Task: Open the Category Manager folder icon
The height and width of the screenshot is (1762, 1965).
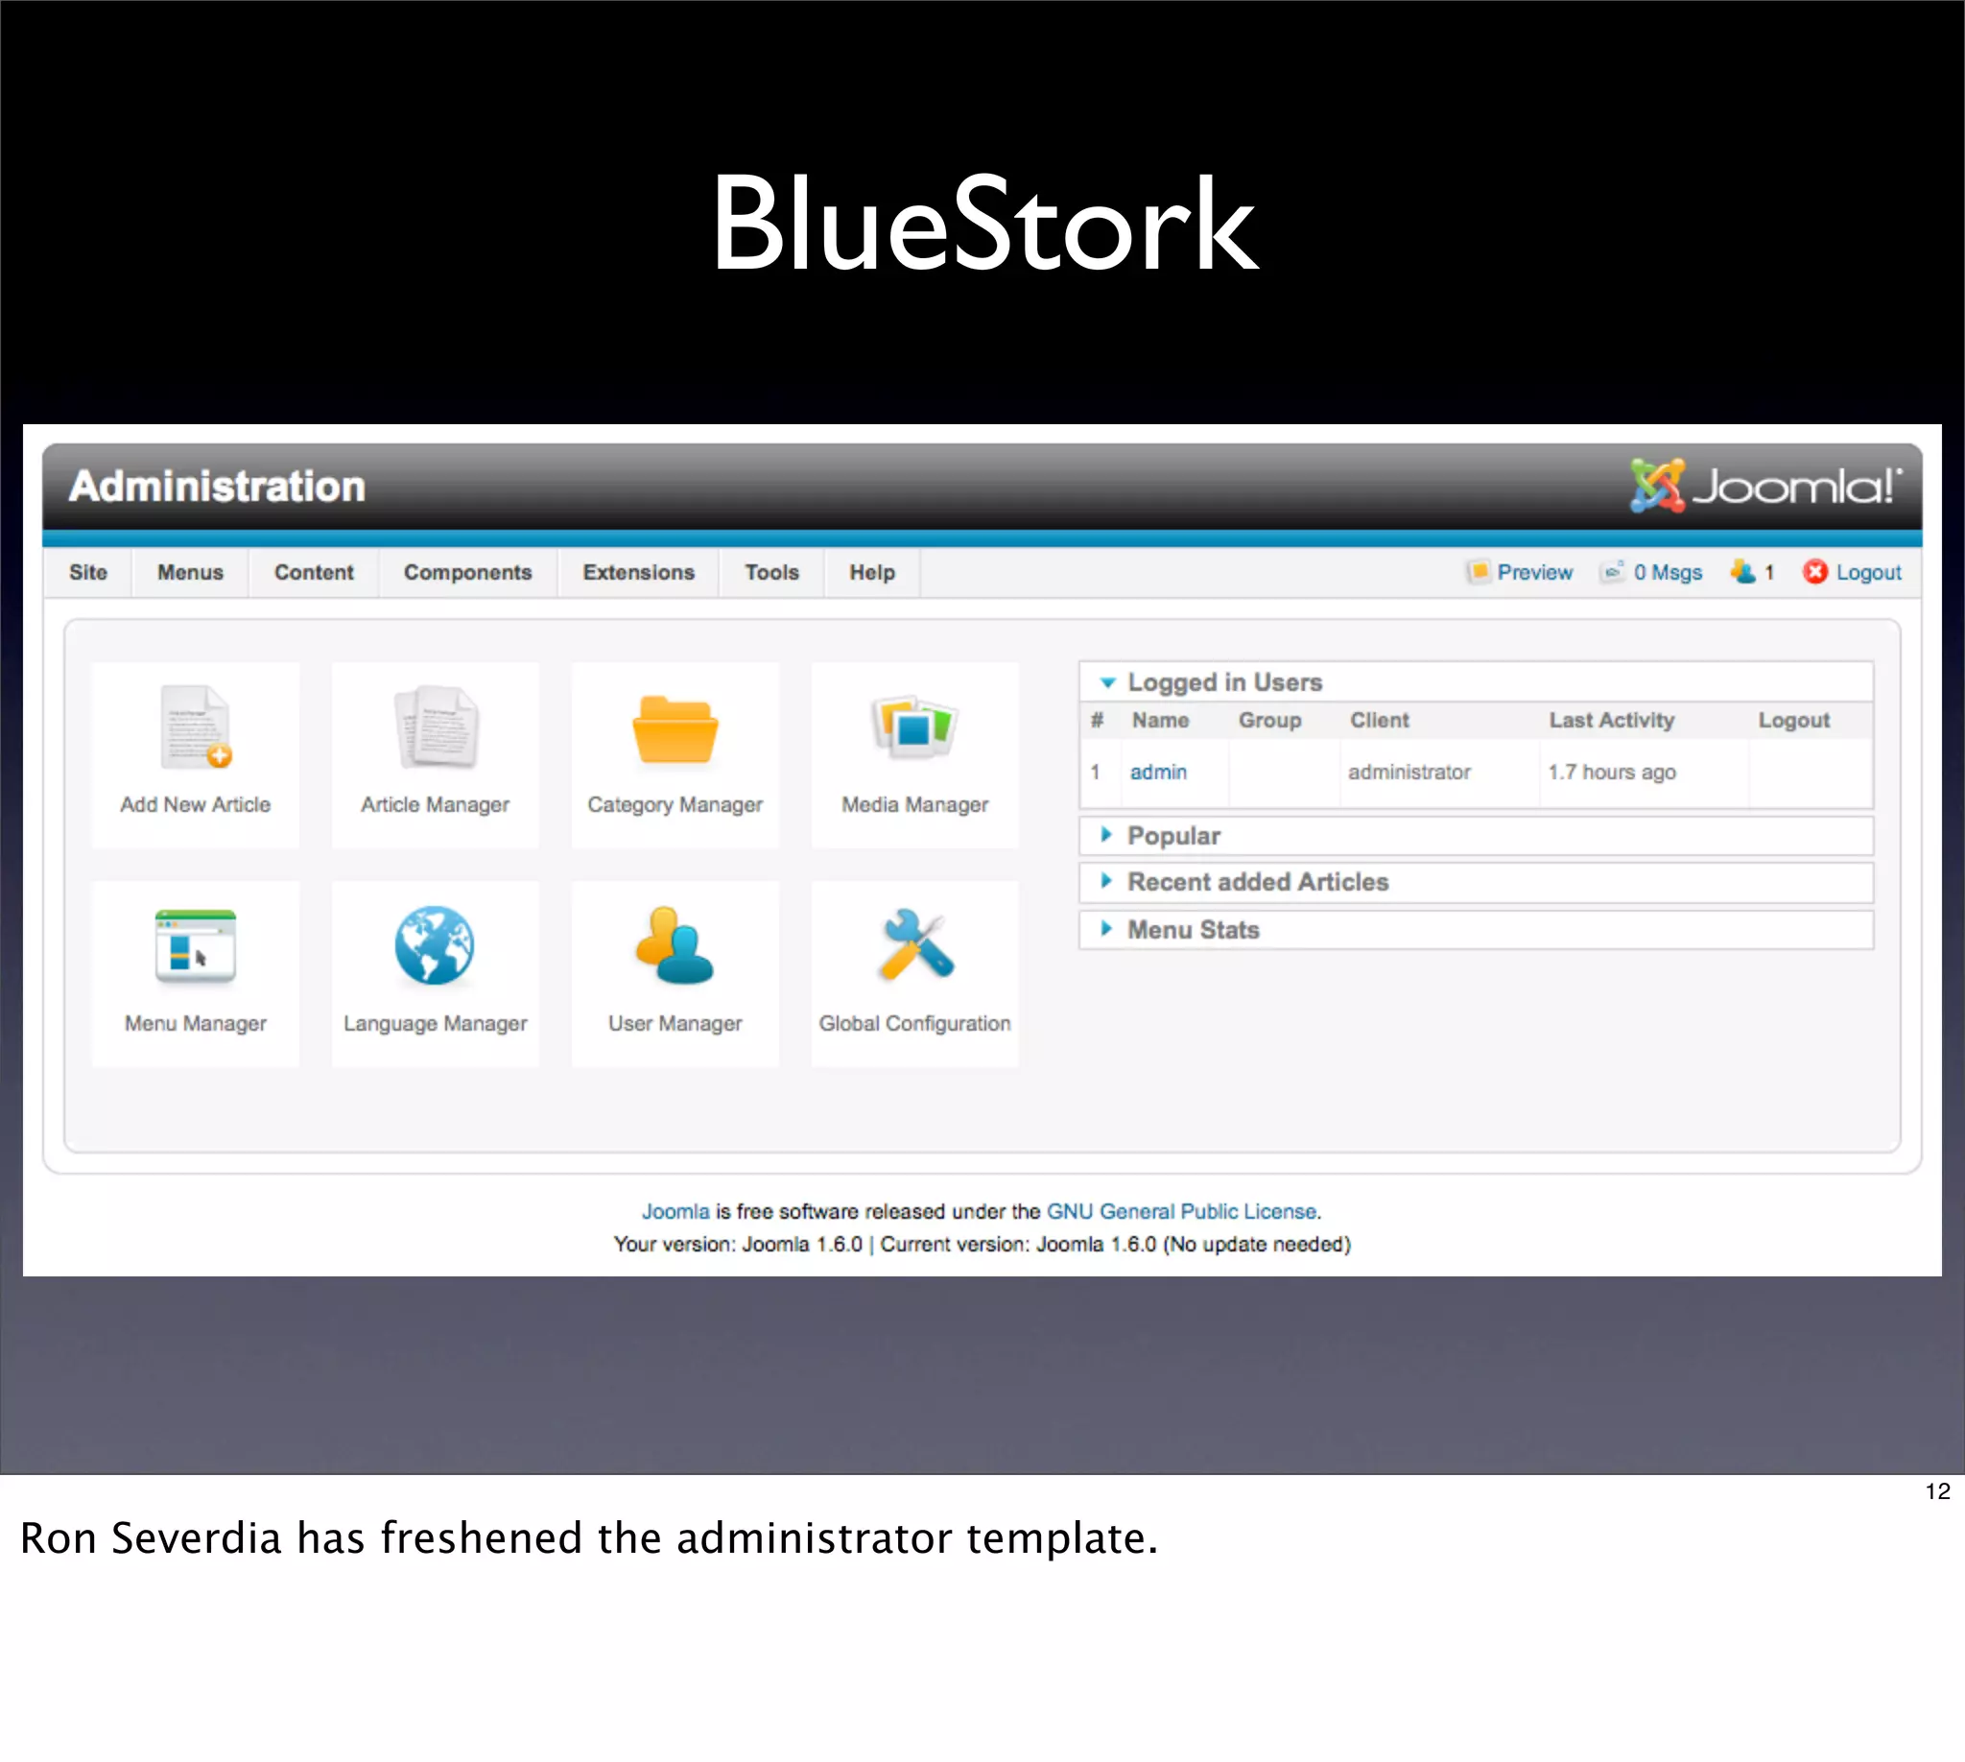Action: point(675,729)
